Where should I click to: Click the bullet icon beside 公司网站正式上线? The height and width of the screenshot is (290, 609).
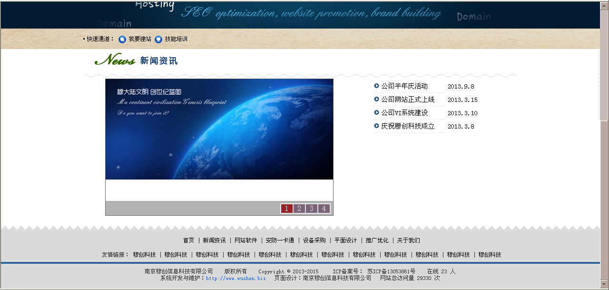click(377, 100)
